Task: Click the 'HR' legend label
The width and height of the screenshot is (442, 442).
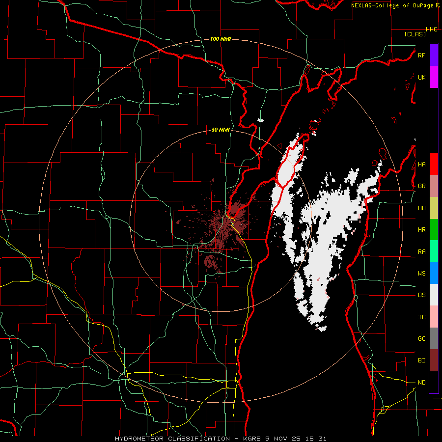Action: 421,230
